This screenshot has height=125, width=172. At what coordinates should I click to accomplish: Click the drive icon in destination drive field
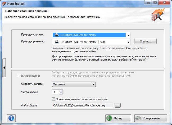[x=57, y=42]
